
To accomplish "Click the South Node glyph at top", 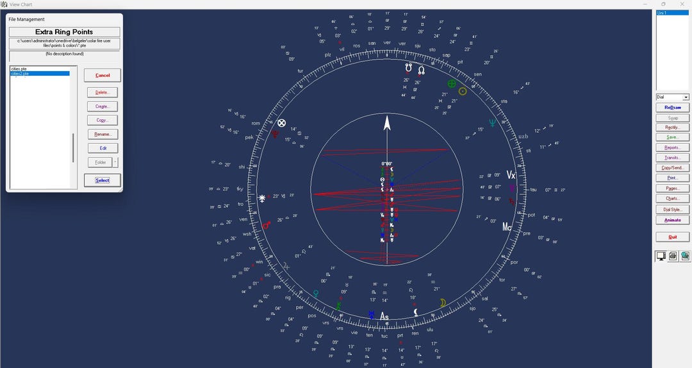I will (x=409, y=68).
